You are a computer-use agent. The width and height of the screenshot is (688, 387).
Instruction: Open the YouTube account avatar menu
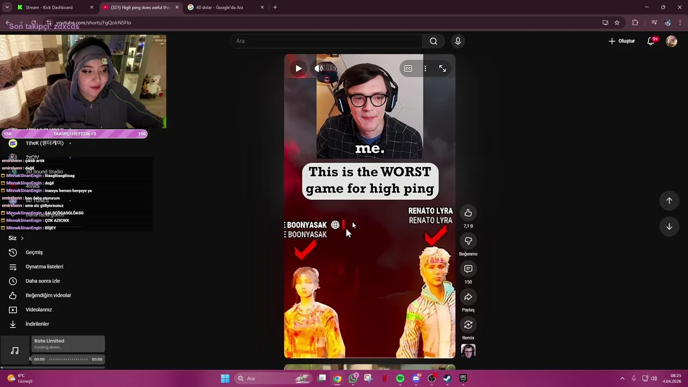click(671, 41)
